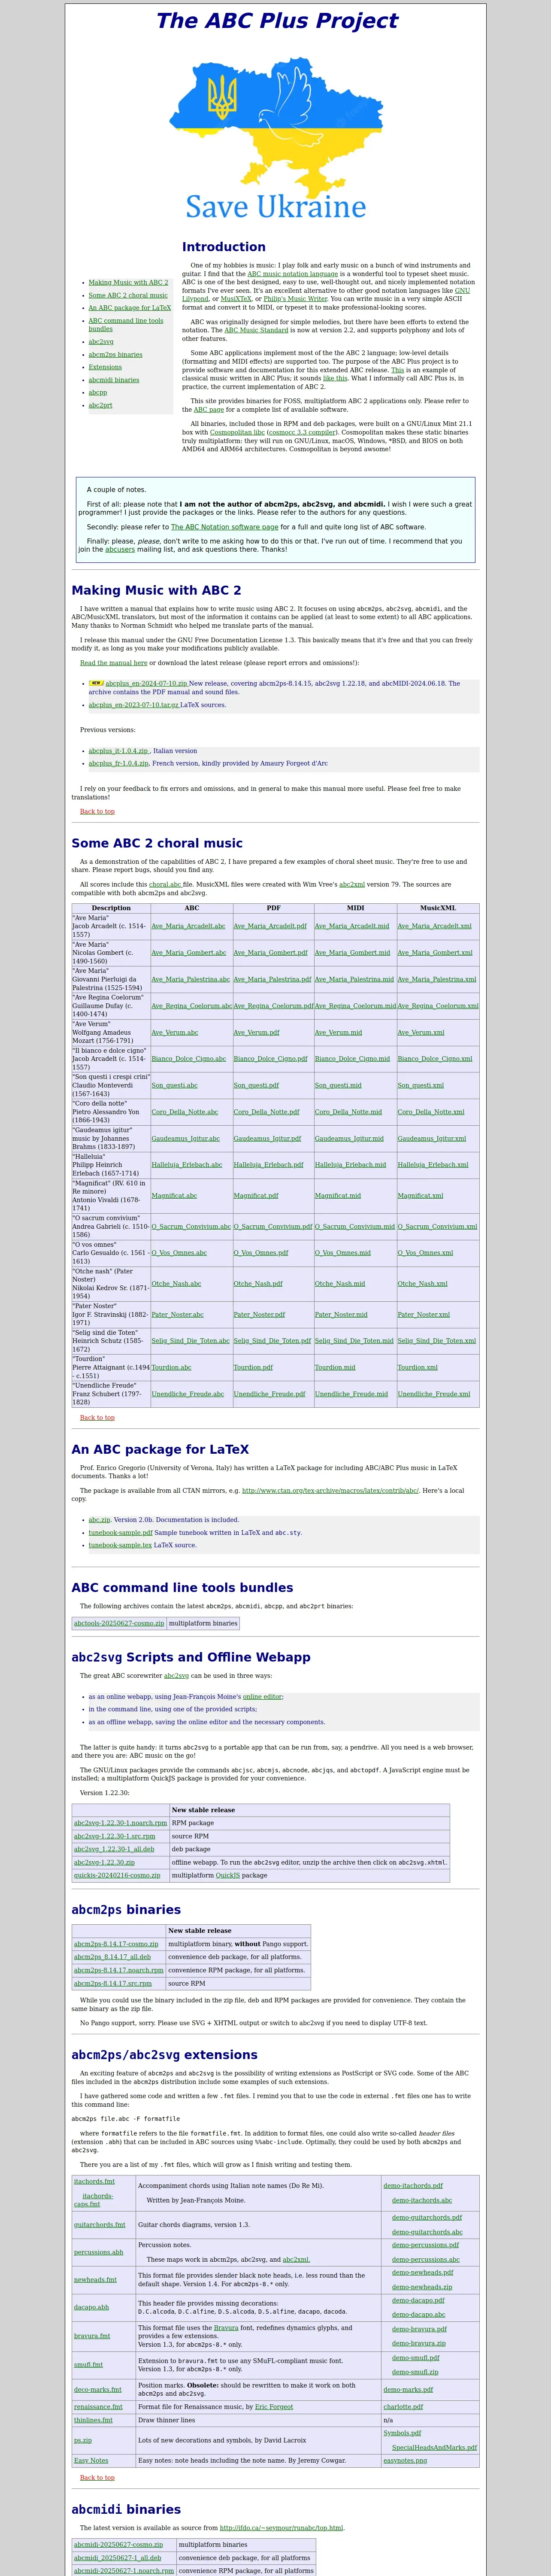The width and height of the screenshot is (551, 2576).
Task: Jump to abc2svg from the sidebar list
Action: click(x=101, y=342)
